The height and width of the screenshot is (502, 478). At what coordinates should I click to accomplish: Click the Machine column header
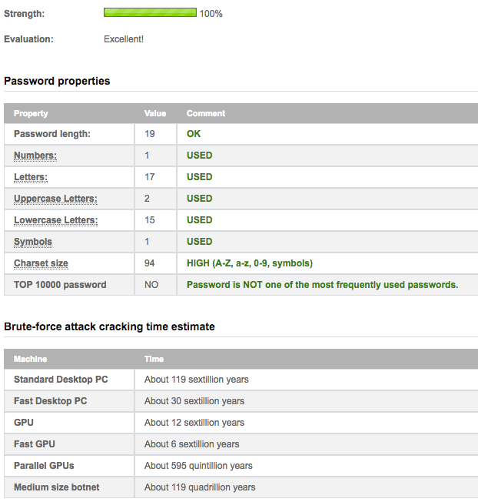30,359
